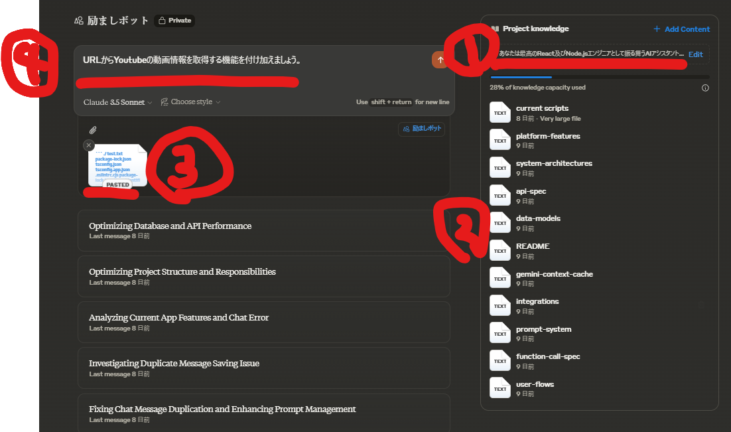Open the PASTED text attachment thumbnail
The width and height of the screenshot is (731, 432).
(117, 166)
